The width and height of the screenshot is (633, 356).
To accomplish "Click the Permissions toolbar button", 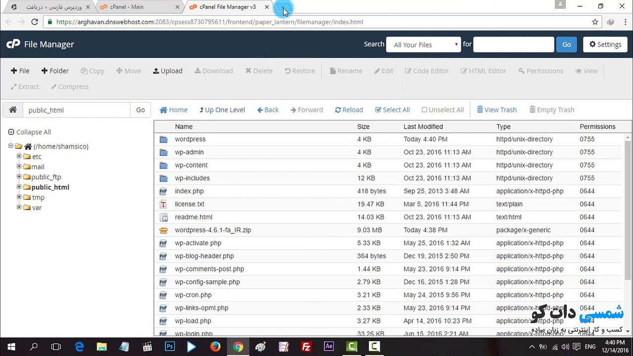I will click(x=541, y=71).
